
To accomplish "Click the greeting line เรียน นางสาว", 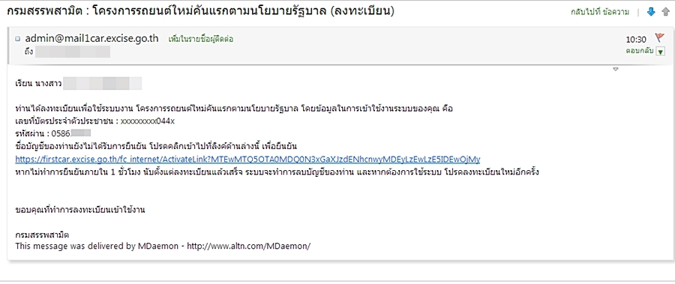I will click(x=78, y=83).
